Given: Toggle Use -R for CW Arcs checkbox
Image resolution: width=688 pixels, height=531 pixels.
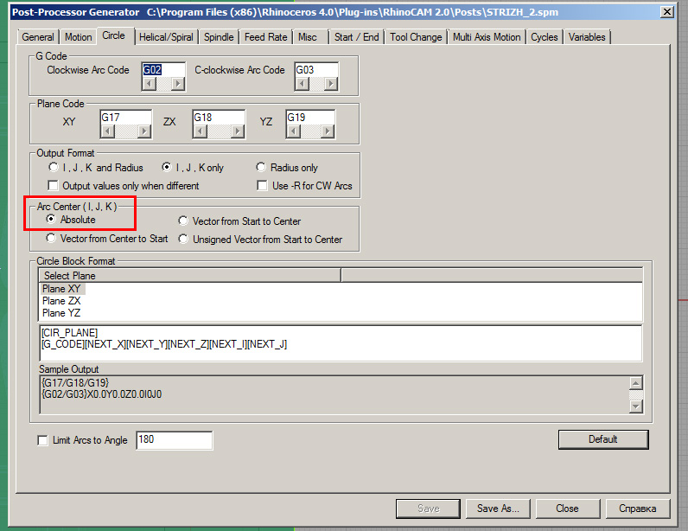Looking at the screenshot, I should pyautogui.click(x=262, y=186).
